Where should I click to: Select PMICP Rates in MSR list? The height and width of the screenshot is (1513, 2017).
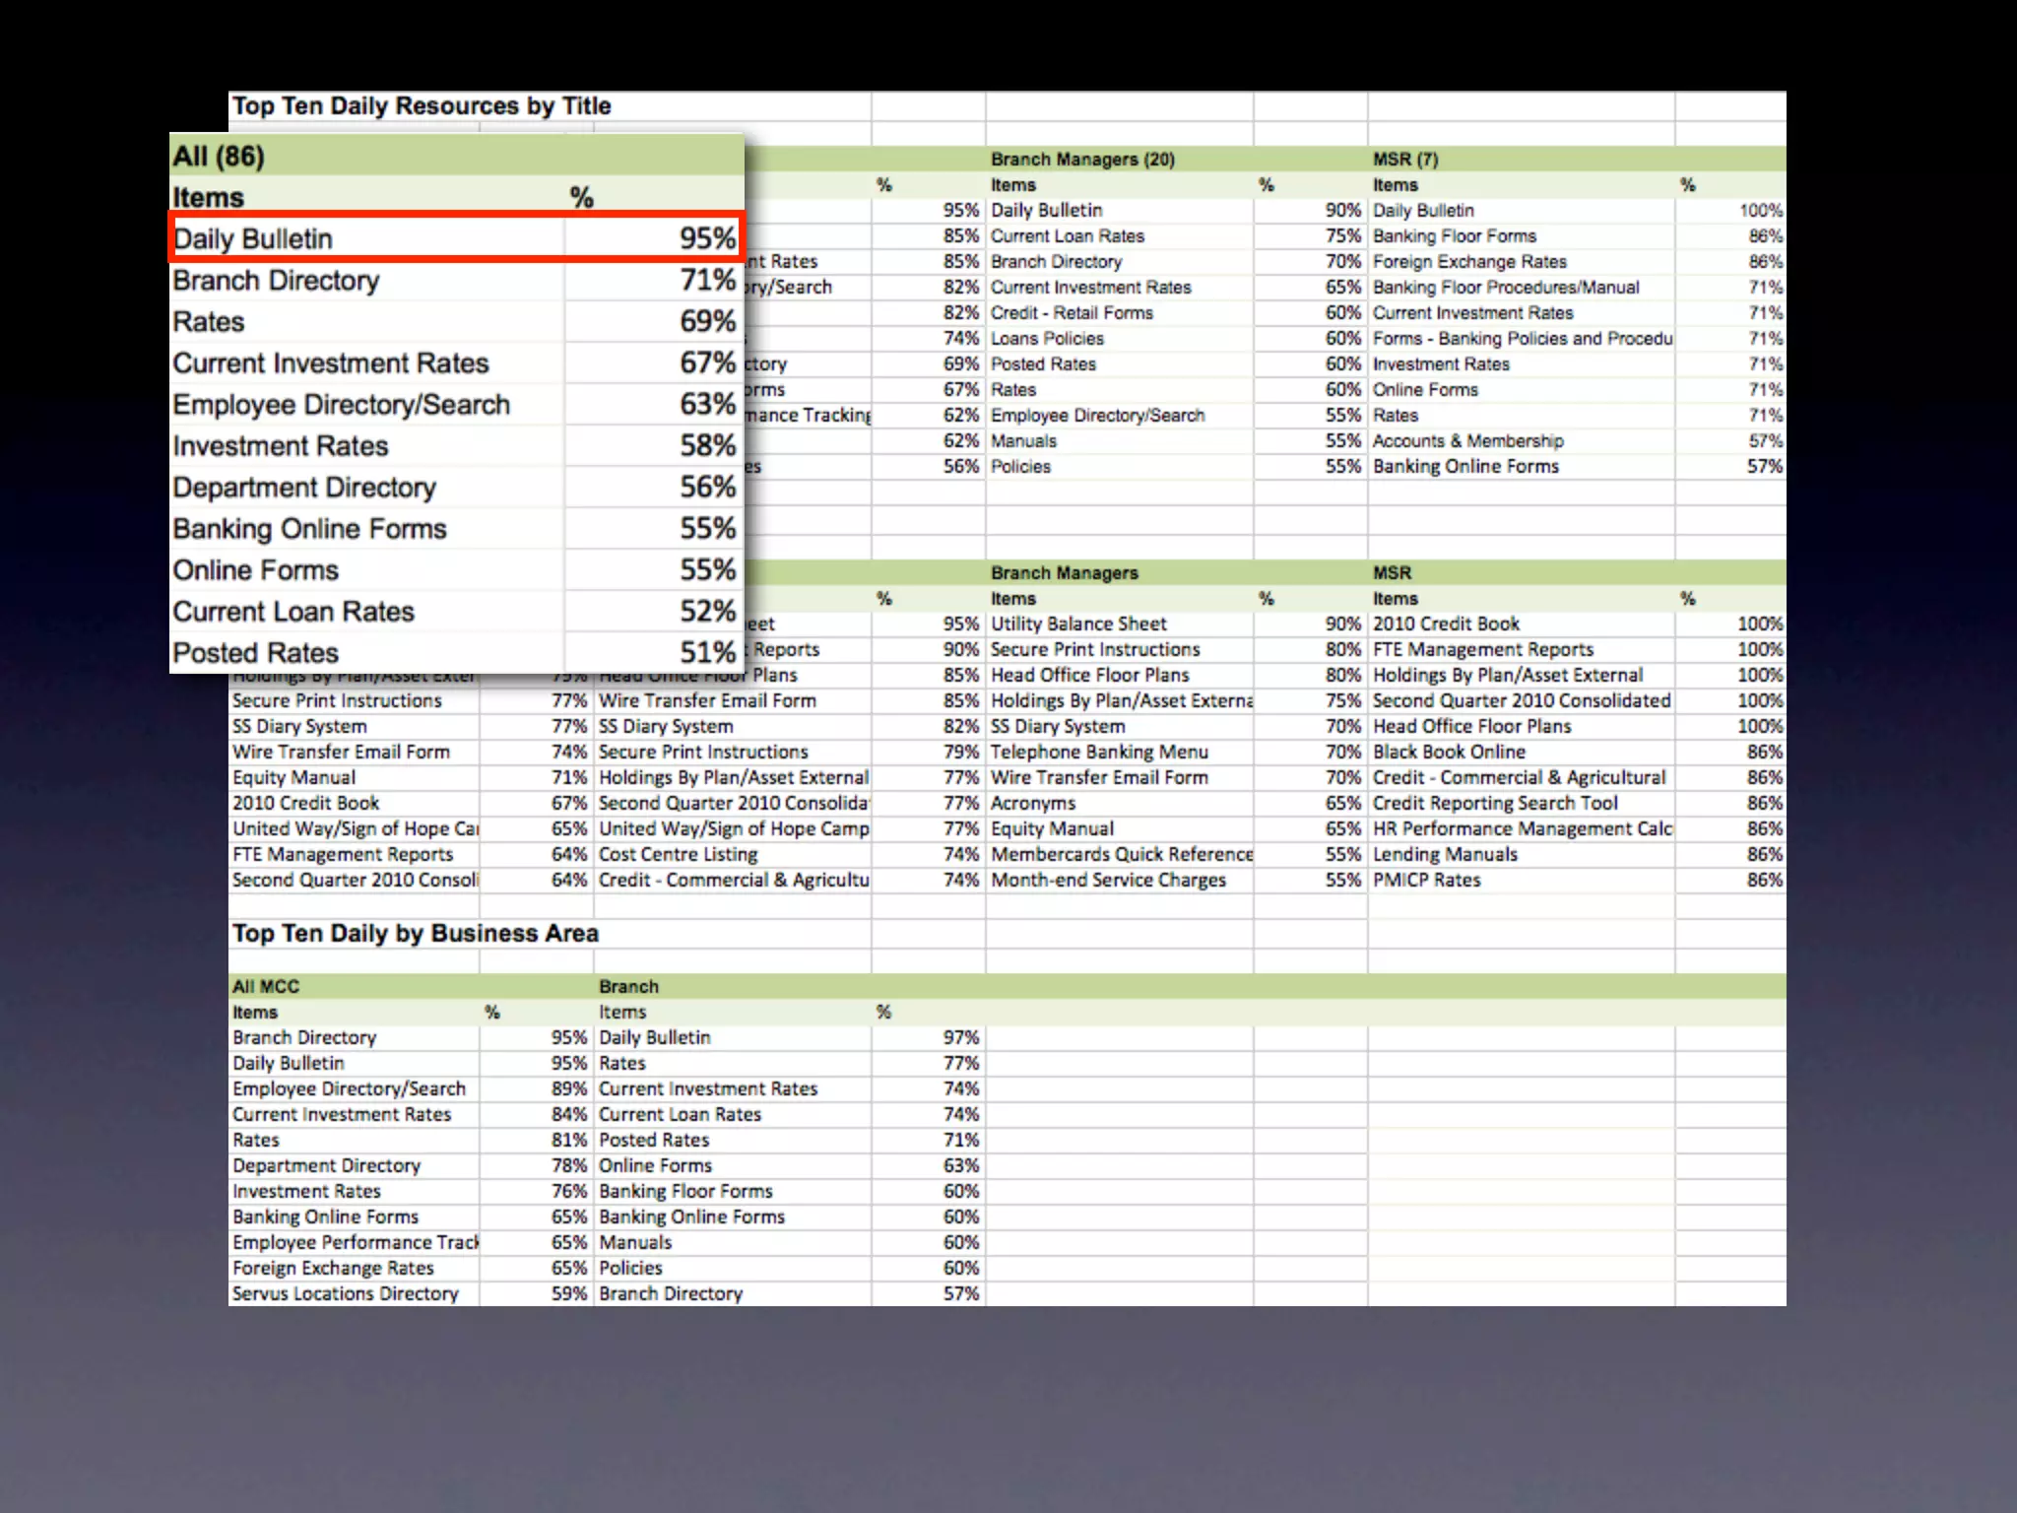point(1426,881)
